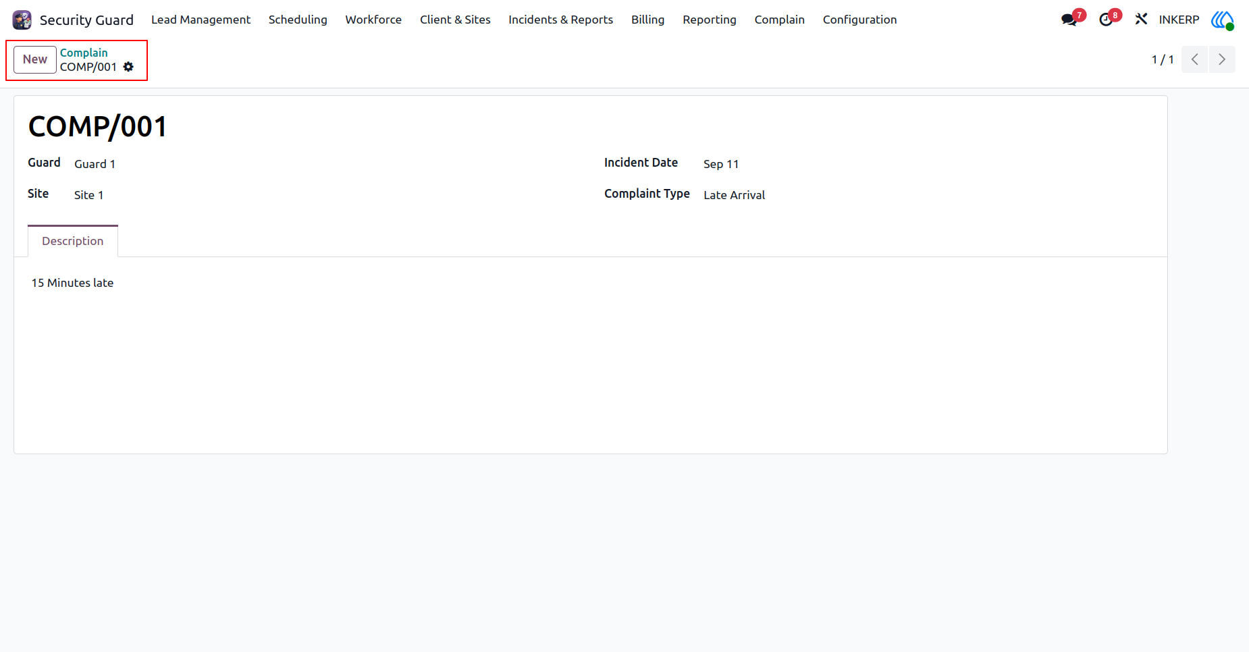Click the Incident Date value Sep 11
Viewport: 1249px width, 652px height.
click(721, 164)
